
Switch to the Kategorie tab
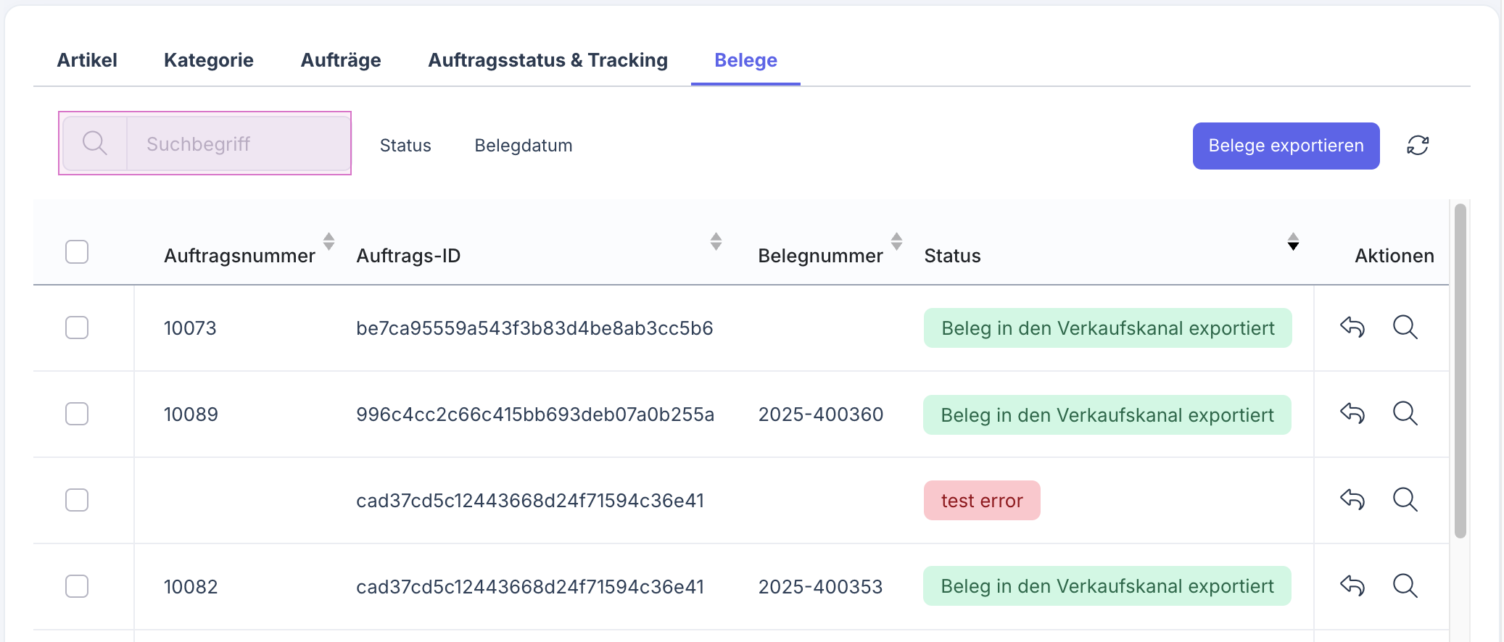pos(209,60)
